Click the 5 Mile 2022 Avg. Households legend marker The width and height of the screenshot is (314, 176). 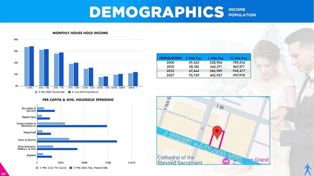coord(71,168)
